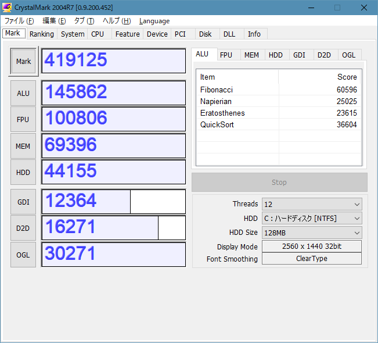378x343 pixels.
Task: Click the HDD score 44155
Action: point(114,172)
